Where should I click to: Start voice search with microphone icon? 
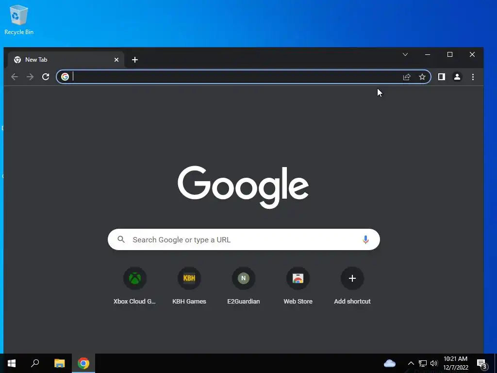click(365, 239)
